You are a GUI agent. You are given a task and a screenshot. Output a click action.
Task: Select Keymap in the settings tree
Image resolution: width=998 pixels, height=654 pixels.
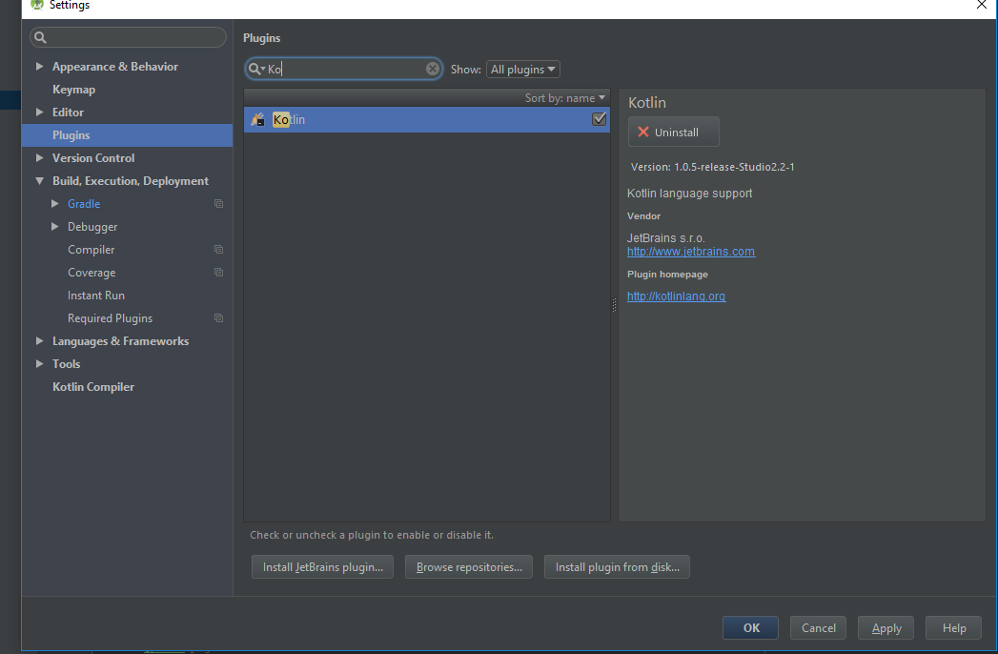[x=73, y=90]
